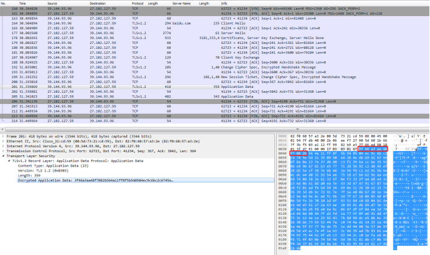
Task: Select packet 160 with the SYN flag
Action: 215,9
